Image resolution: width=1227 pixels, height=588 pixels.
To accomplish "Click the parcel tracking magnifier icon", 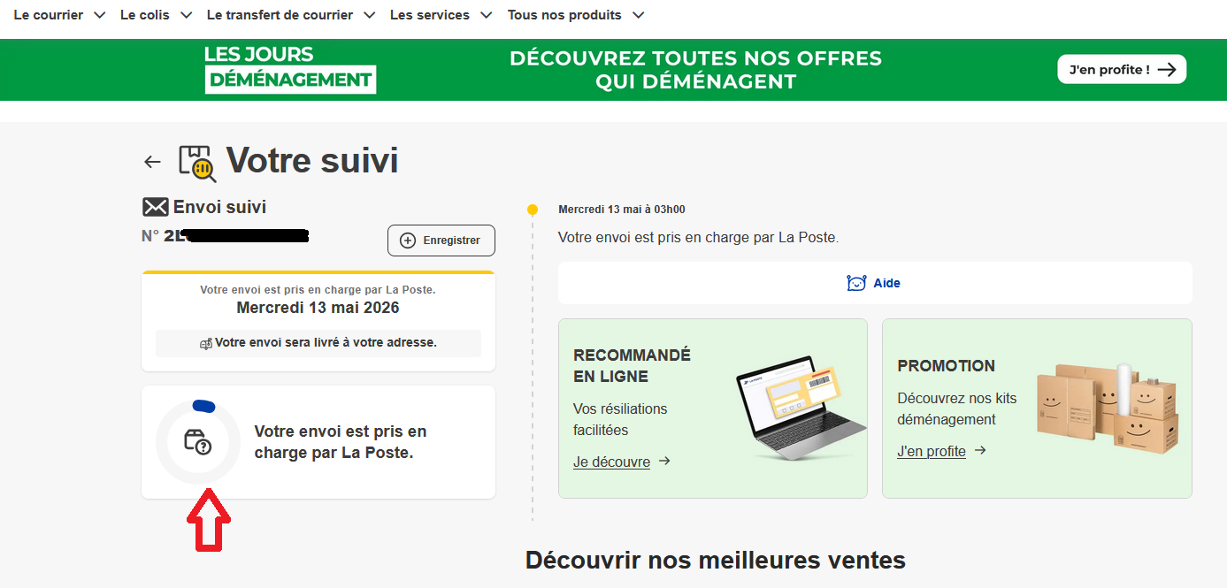I will point(197,164).
